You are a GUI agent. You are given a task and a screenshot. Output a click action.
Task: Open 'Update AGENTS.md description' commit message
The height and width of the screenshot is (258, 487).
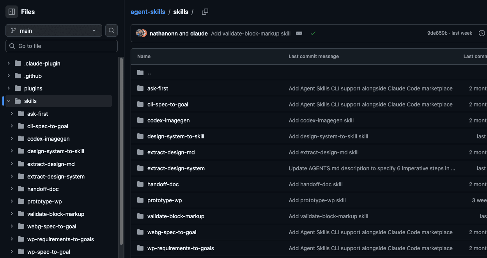(x=372, y=168)
